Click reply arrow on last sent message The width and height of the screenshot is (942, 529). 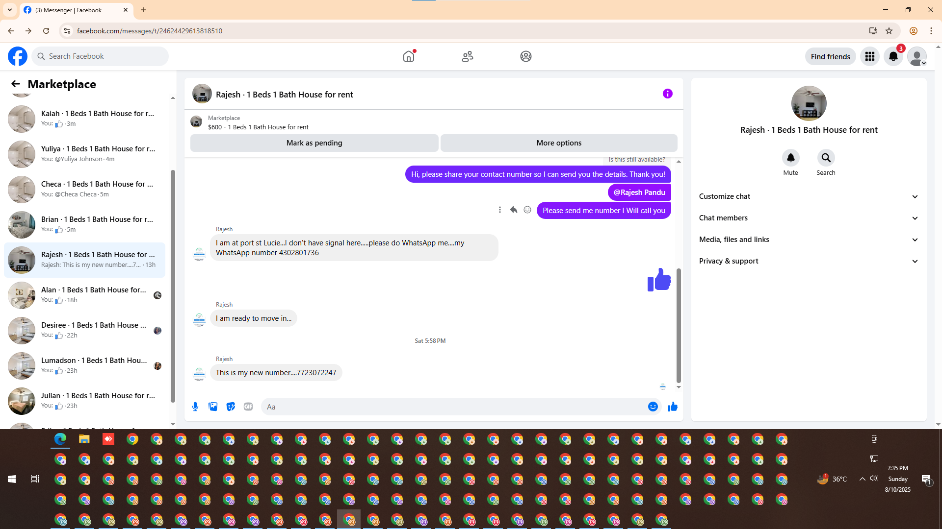[x=514, y=210]
